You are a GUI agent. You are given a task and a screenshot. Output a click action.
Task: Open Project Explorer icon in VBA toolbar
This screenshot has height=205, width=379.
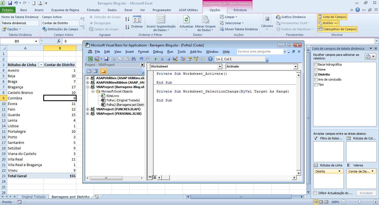183,59
